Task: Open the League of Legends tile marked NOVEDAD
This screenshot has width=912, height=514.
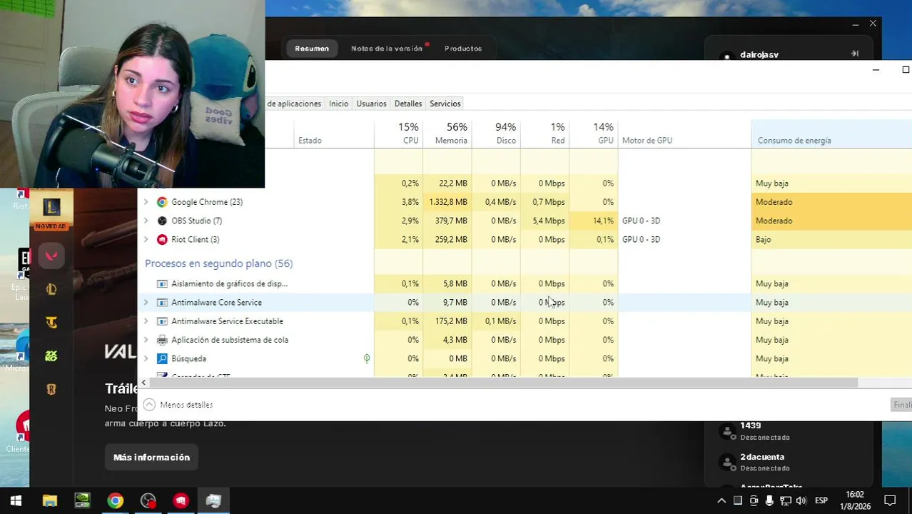Action: [x=51, y=210]
